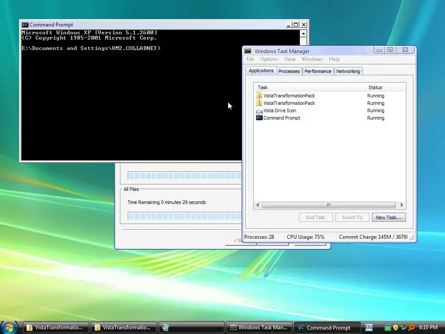Select the second VistaTransformationPack zipped icon
Screen dimensions: 445x334
[x=259, y=103]
